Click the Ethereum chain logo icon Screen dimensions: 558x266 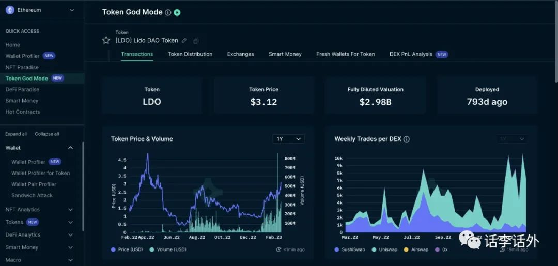(x=10, y=10)
